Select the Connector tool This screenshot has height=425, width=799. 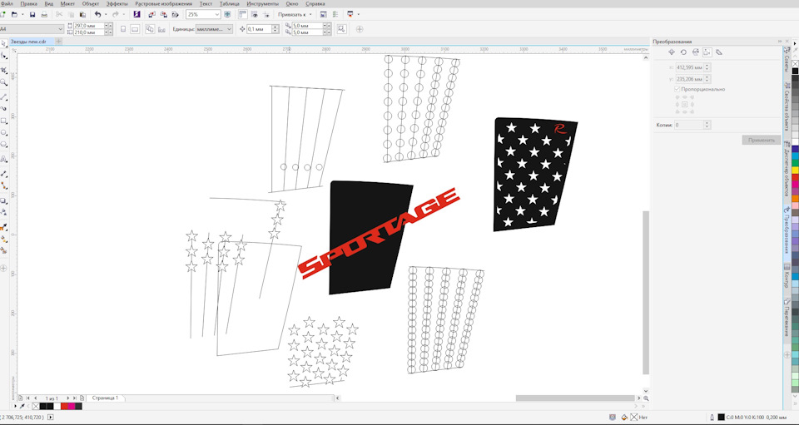[x=3, y=185]
